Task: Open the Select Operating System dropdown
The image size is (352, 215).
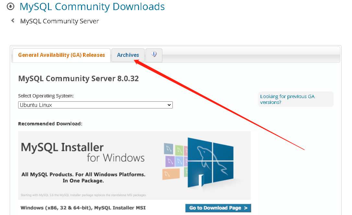Action: tap(95, 105)
